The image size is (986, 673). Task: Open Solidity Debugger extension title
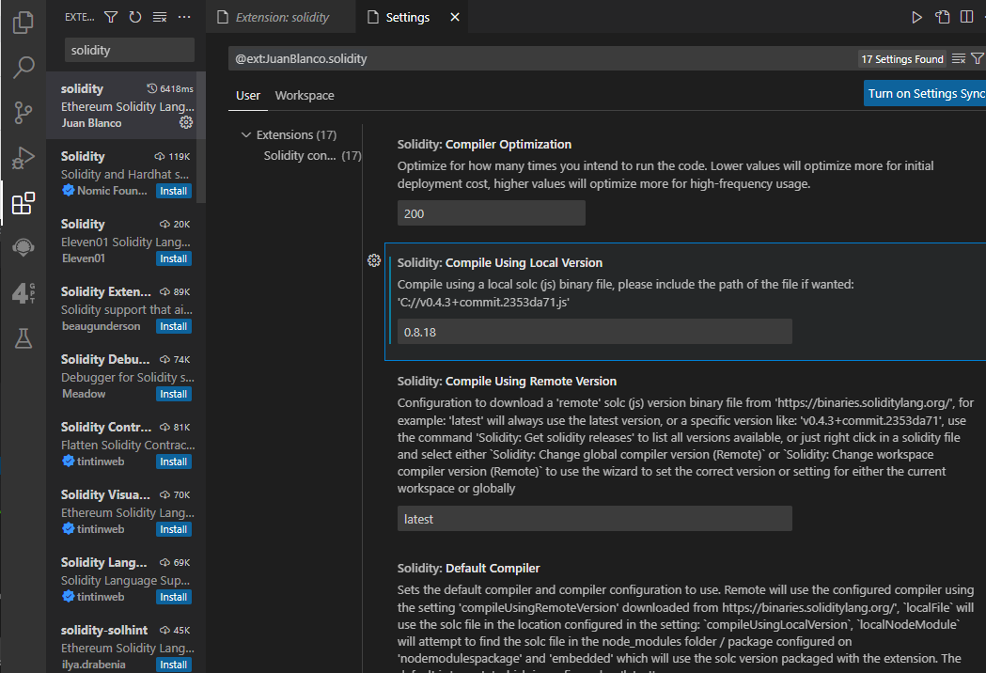click(105, 359)
